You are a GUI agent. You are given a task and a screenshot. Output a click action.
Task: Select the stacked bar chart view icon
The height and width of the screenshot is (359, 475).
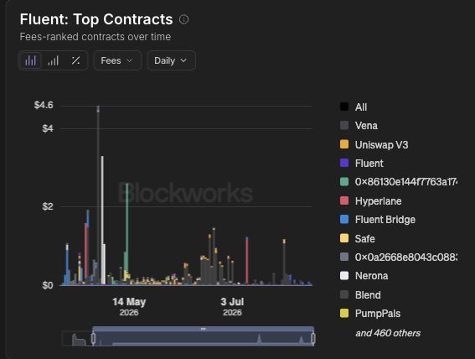[x=31, y=60]
